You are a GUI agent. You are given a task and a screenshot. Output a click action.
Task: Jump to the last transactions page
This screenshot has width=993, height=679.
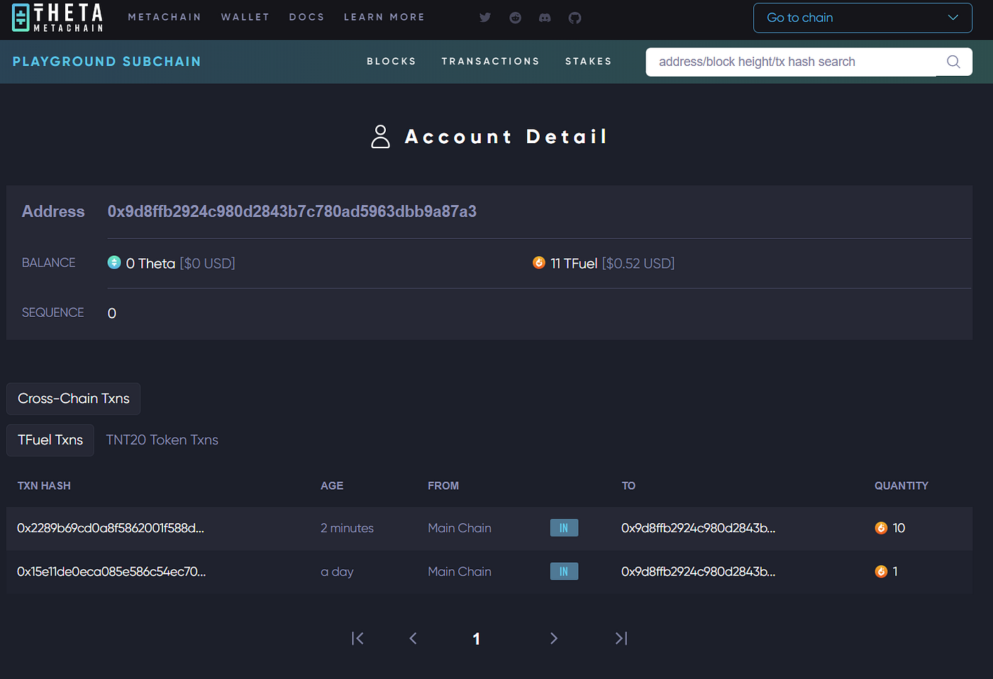(x=621, y=639)
